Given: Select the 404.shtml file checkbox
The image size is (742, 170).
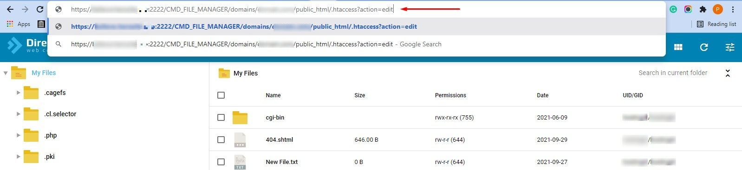Looking at the screenshot, I should (x=221, y=139).
